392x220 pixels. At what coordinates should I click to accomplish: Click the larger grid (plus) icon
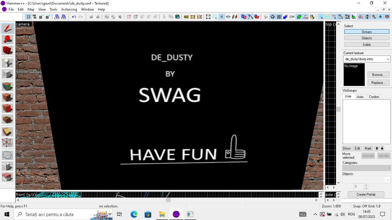(x=48, y=17)
